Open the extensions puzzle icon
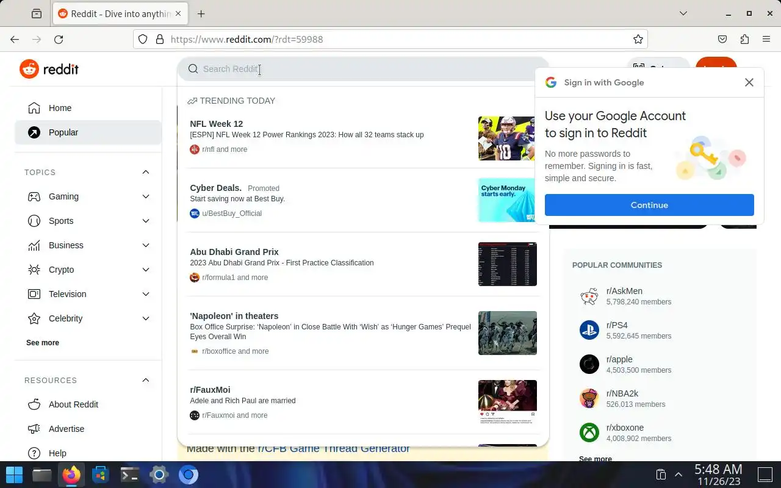The image size is (781, 488). coord(744,39)
